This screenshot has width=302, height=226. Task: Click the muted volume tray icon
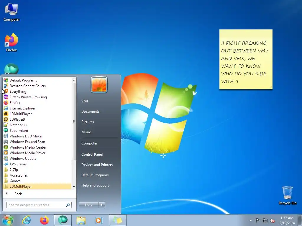click(x=272, y=220)
